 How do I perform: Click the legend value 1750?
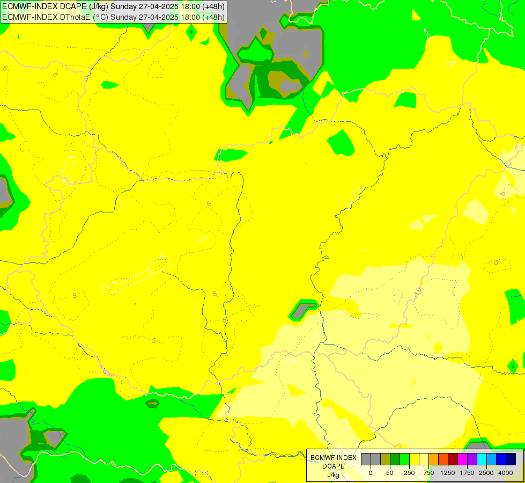(x=467, y=473)
